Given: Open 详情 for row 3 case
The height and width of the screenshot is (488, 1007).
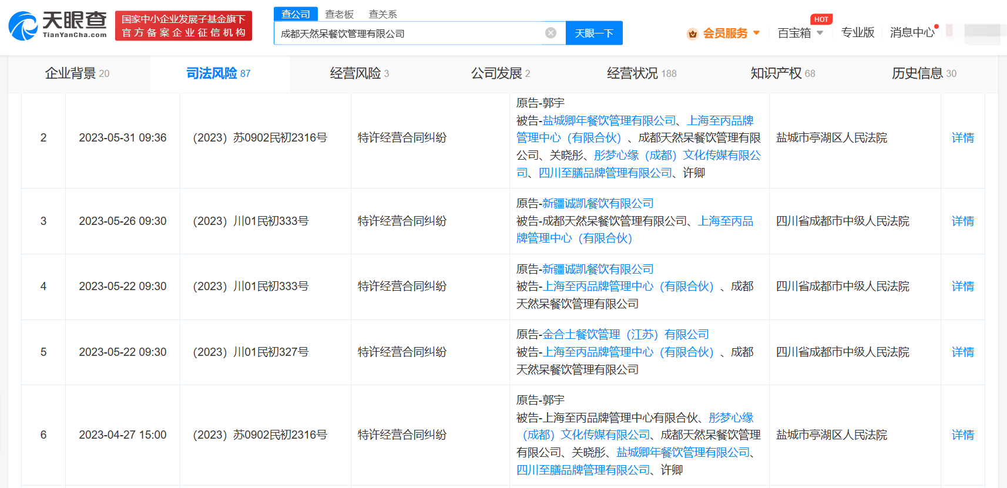Looking at the screenshot, I should click(x=963, y=221).
